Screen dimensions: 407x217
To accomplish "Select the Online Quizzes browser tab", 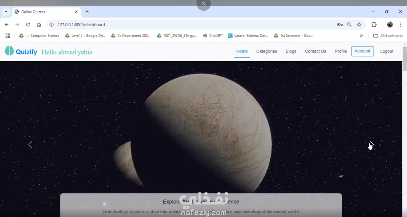I will click(x=46, y=12).
